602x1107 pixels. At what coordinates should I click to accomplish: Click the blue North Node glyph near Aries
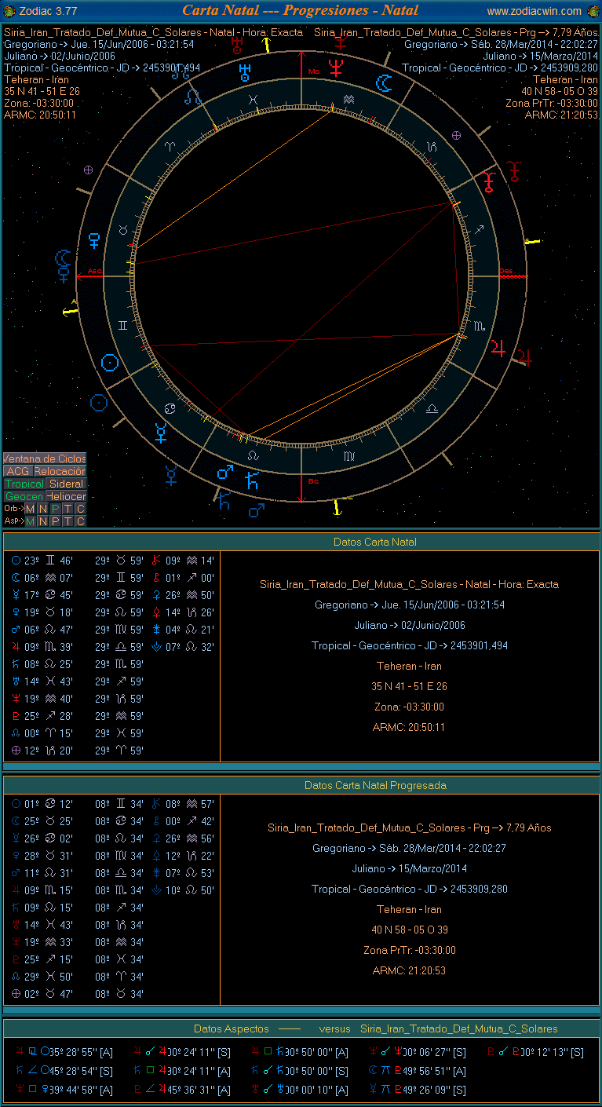tap(193, 97)
